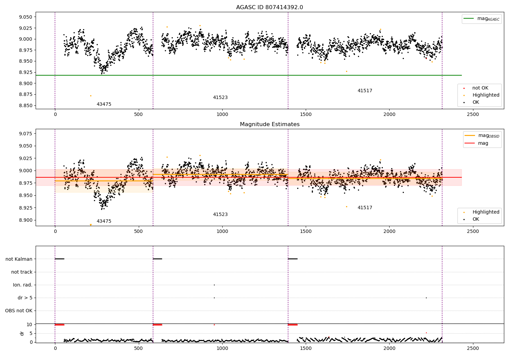Viewport: 509px width, 356px height.
Task: Click the top plot's 'Highlighted' legend entry
Action: click(x=482, y=95)
